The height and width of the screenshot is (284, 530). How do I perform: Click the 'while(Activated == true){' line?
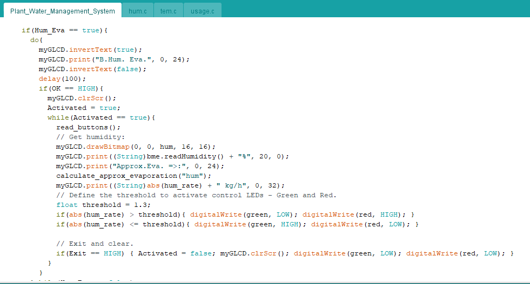point(101,117)
